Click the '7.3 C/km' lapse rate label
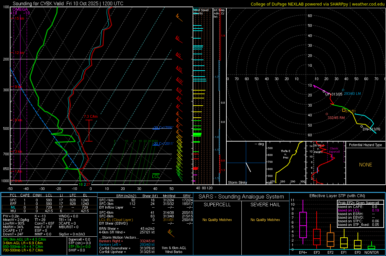The height and width of the screenshot is (256, 386). [x=91, y=116]
